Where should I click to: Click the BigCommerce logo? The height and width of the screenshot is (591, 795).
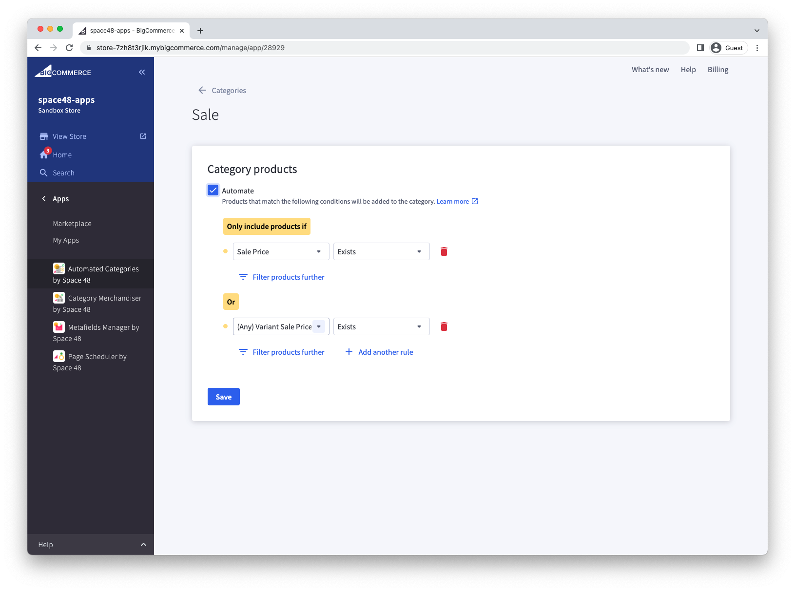tap(63, 71)
